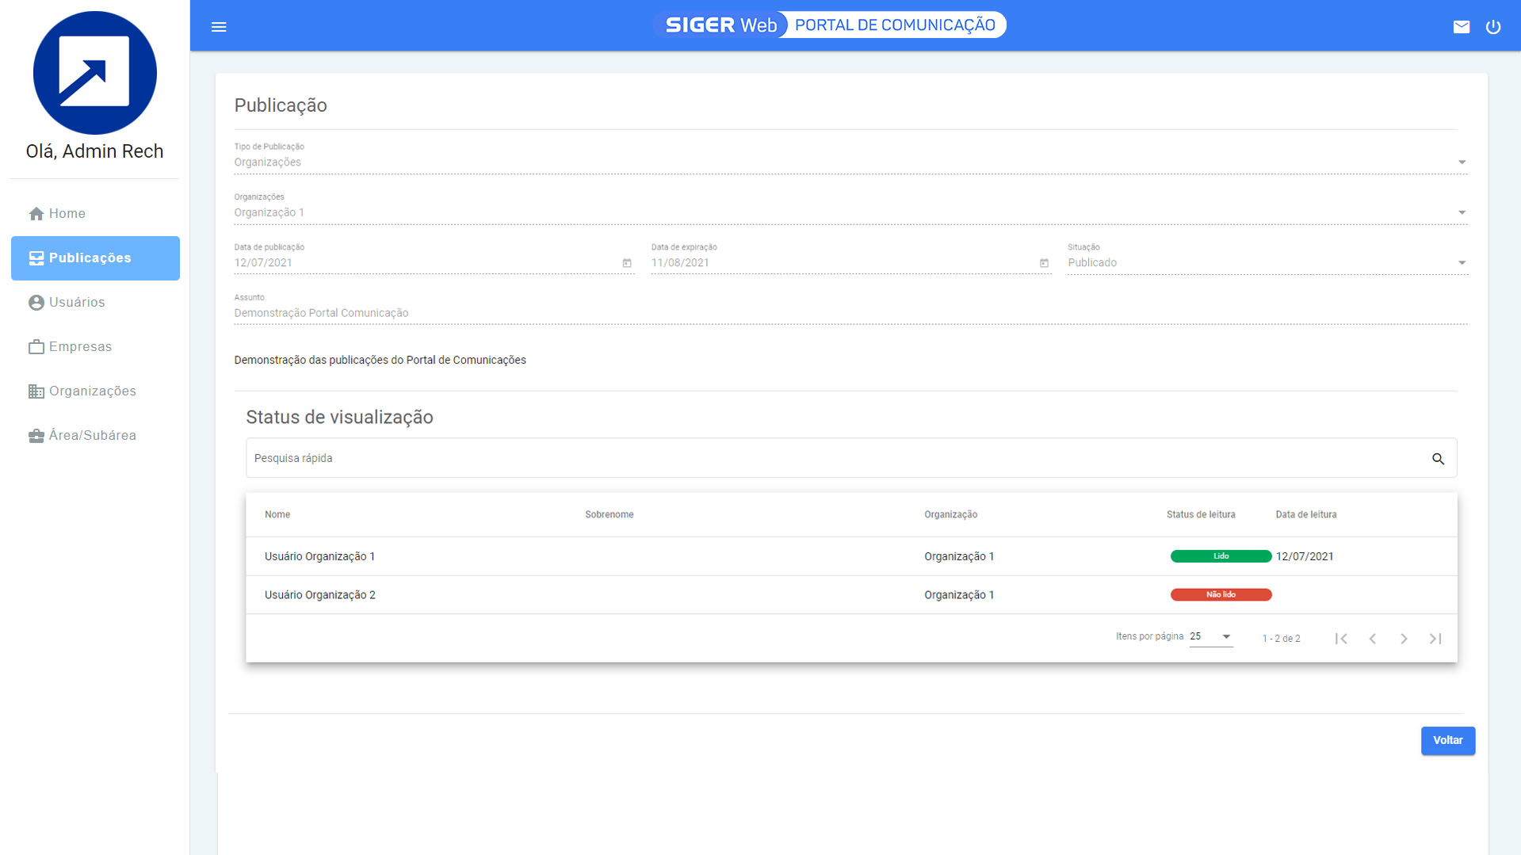Open the hamburger menu icon

click(x=219, y=27)
